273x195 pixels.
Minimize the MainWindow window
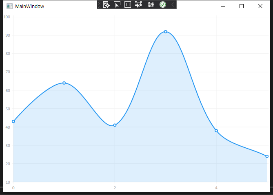[223, 6]
